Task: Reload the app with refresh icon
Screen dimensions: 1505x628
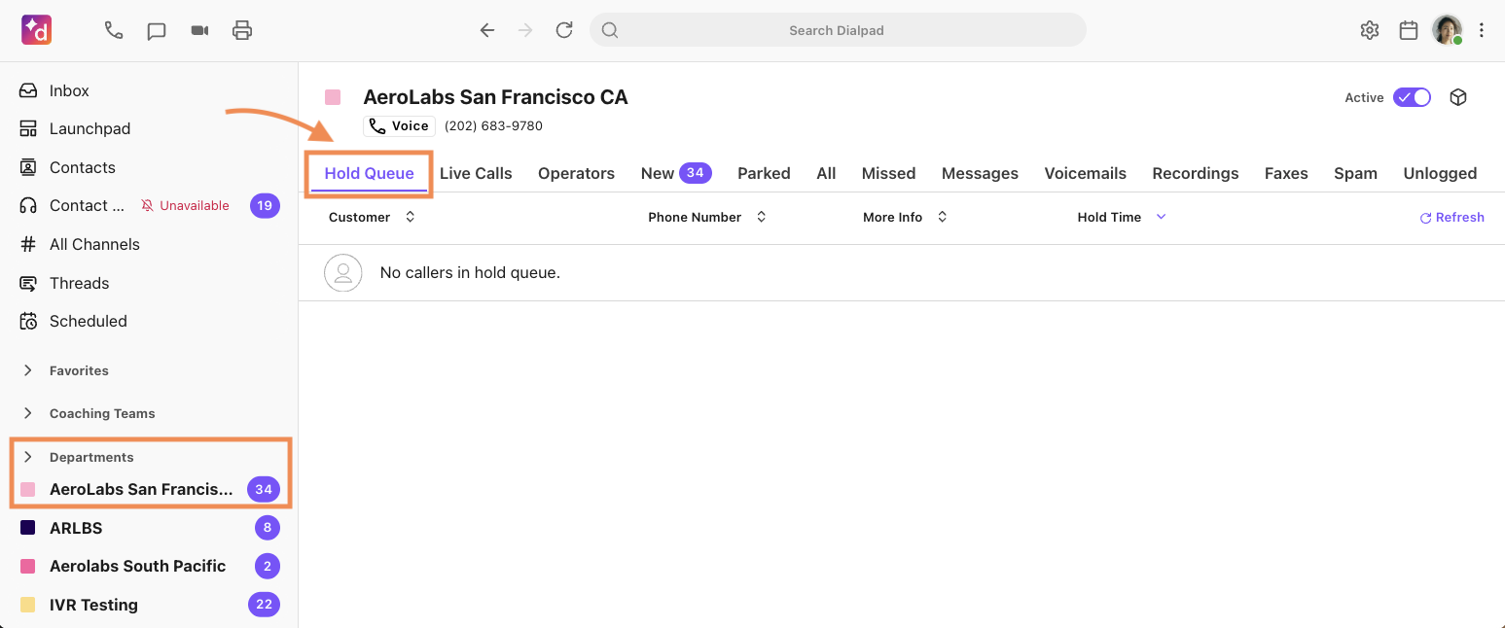Action: (x=564, y=30)
